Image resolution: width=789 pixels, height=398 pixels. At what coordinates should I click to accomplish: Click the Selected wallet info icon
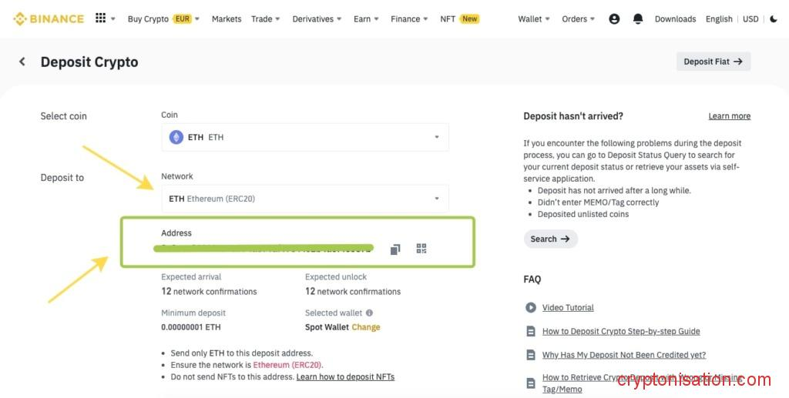(x=369, y=313)
